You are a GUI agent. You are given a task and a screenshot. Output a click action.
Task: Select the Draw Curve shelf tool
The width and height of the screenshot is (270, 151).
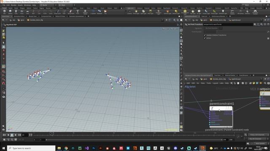point(57,12)
